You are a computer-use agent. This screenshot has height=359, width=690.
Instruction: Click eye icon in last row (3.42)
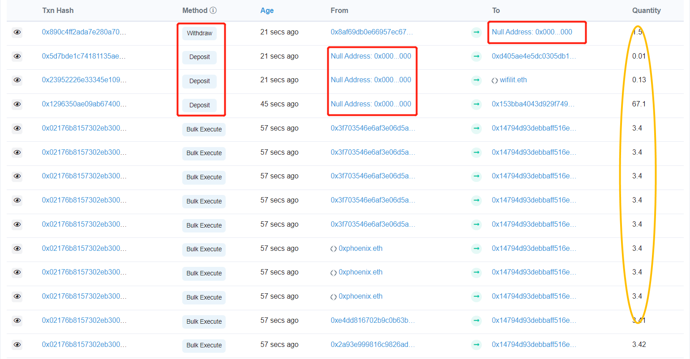(x=17, y=345)
